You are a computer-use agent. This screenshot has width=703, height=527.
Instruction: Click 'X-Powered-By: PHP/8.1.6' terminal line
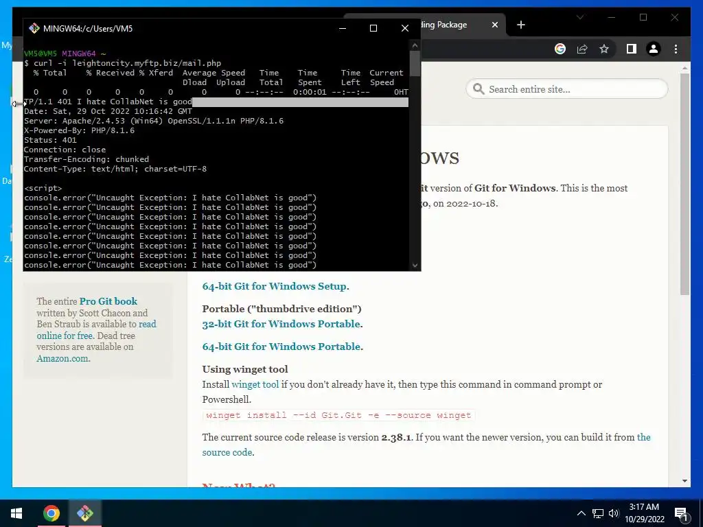[x=80, y=130]
